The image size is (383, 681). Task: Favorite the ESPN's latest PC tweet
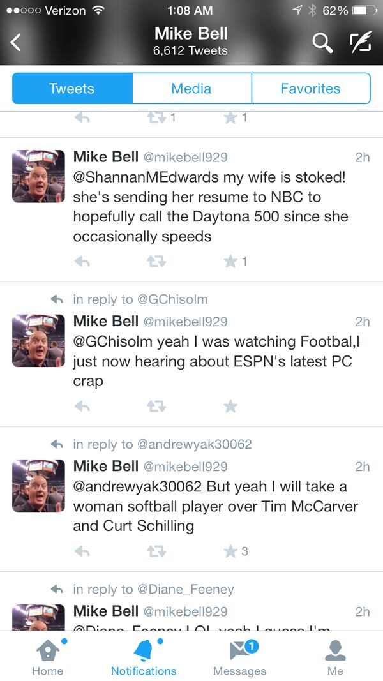[x=230, y=406]
